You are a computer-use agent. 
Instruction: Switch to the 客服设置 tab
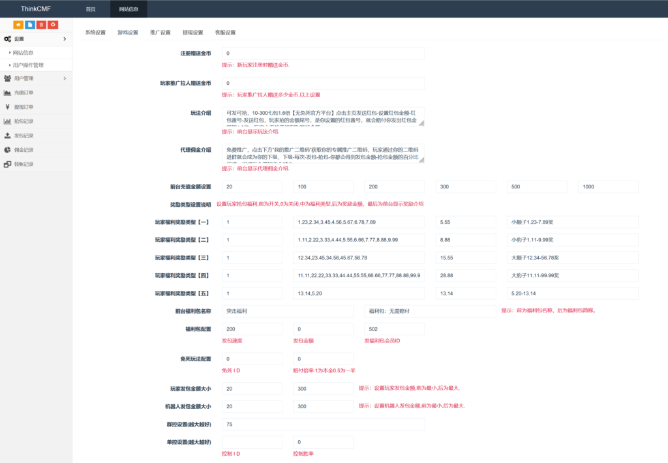pyautogui.click(x=225, y=33)
